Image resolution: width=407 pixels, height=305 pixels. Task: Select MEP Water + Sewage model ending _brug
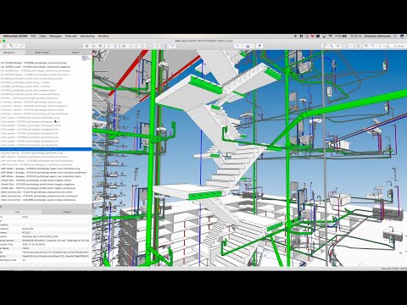(x=46, y=169)
